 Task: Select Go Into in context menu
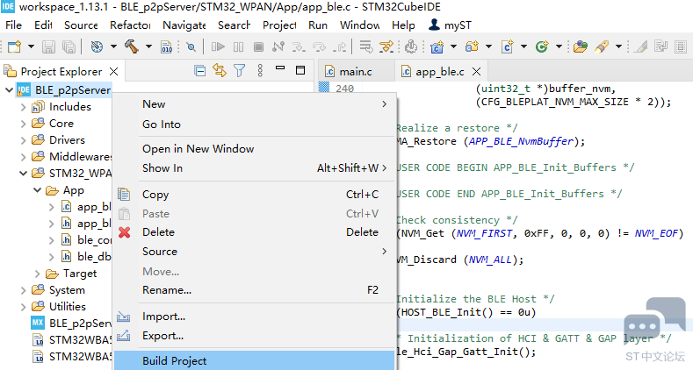click(x=254, y=125)
